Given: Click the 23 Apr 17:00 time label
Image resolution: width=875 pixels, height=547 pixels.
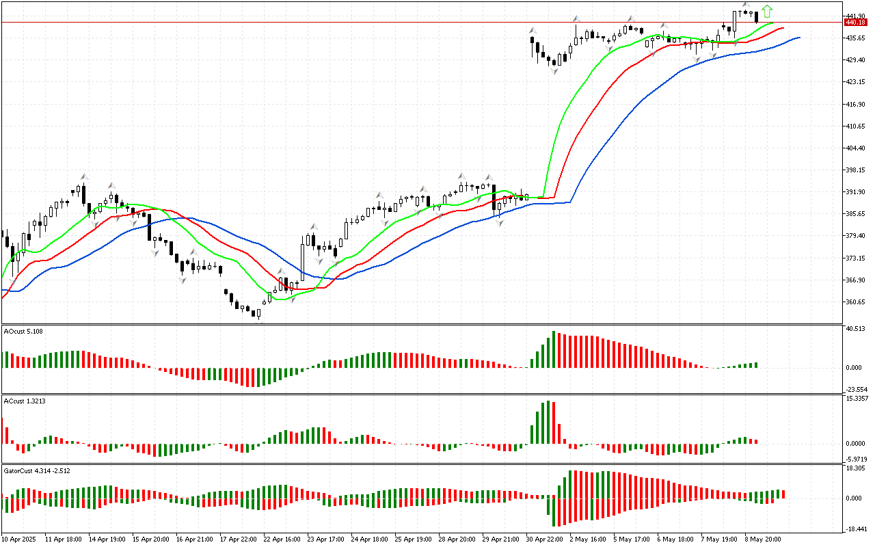Looking at the screenshot, I should click(325, 539).
